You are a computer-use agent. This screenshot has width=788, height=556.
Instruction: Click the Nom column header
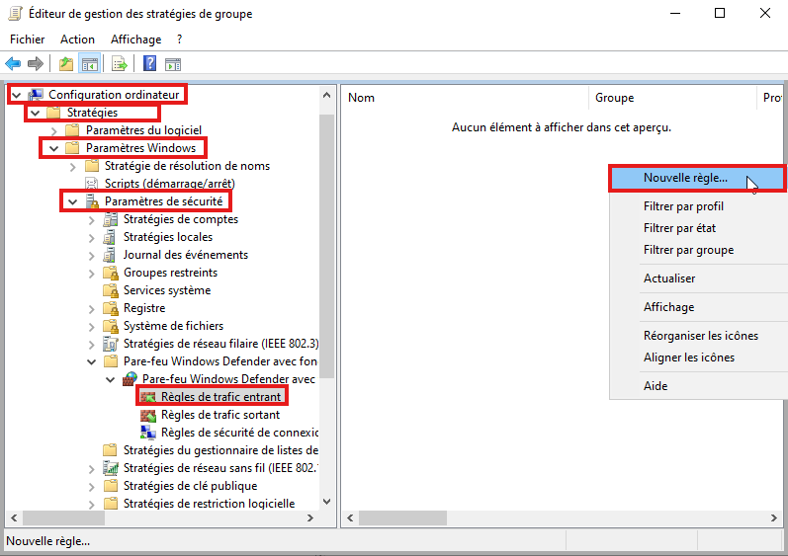pyautogui.click(x=362, y=98)
